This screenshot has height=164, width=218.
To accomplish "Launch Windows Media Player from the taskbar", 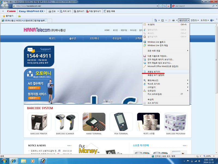I will [33, 161].
